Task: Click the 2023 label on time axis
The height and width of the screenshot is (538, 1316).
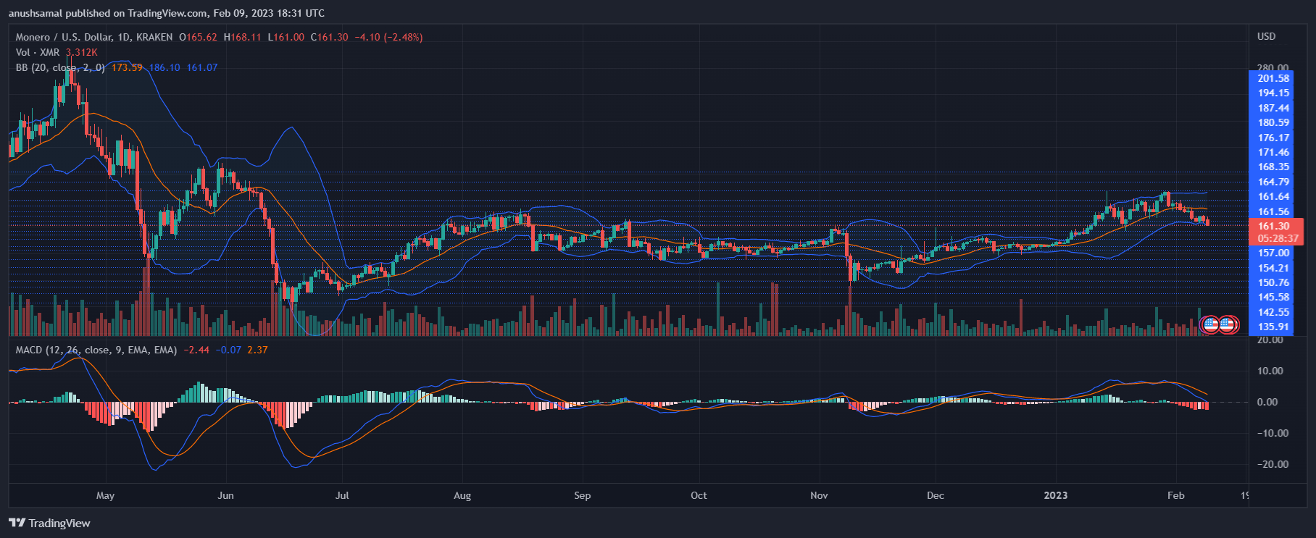Action: tap(1055, 495)
